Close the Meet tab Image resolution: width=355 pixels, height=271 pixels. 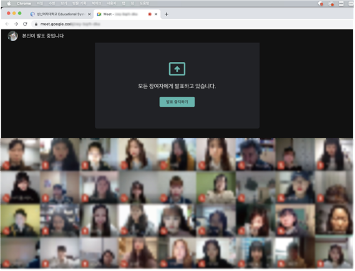156,14
